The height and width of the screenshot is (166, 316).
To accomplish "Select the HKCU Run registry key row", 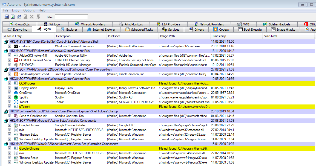I will tap(159, 79).
